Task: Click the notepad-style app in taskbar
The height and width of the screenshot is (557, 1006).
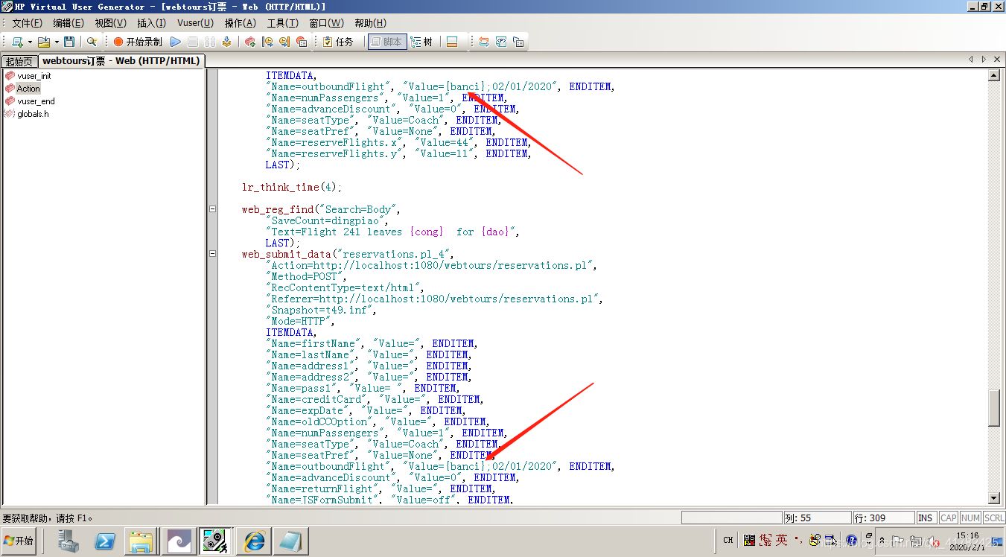Action: click(x=290, y=541)
